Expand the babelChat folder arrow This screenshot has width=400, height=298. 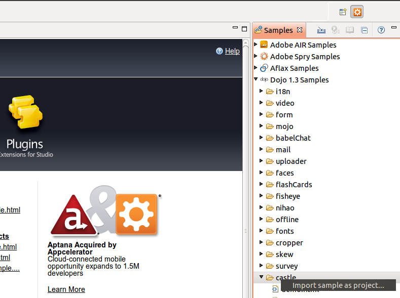pyautogui.click(x=261, y=138)
